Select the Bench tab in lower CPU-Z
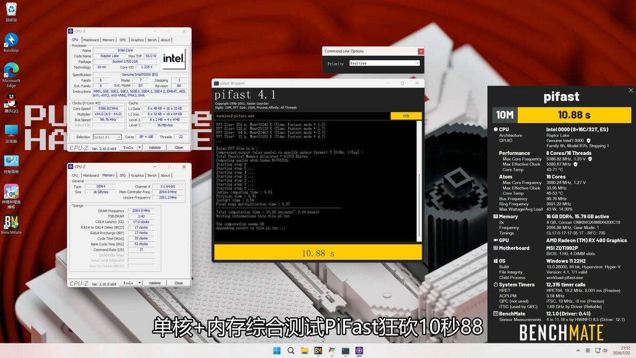Viewport: 636px width, 358px height. [x=152, y=175]
